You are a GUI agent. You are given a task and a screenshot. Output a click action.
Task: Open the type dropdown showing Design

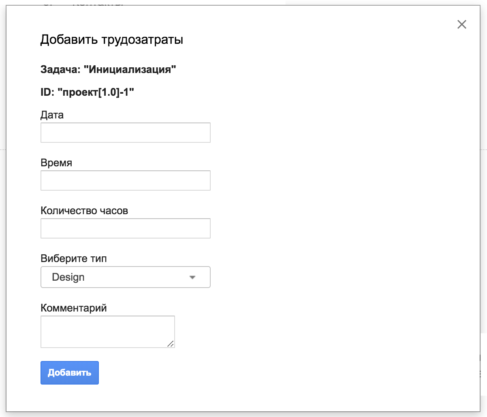tap(125, 277)
